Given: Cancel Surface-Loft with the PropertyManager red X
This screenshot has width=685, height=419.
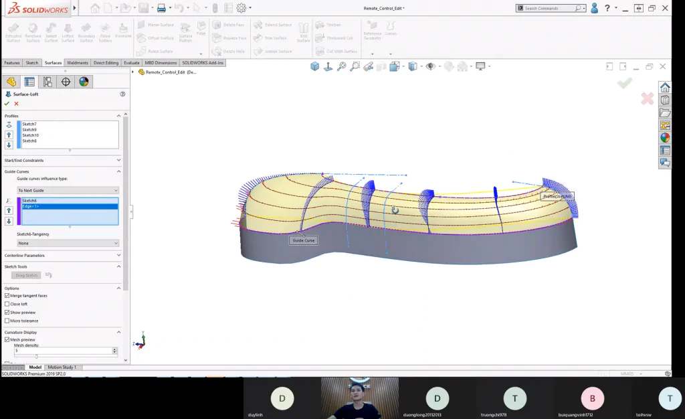Looking at the screenshot, I should pyautogui.click(x=17, y=104).
